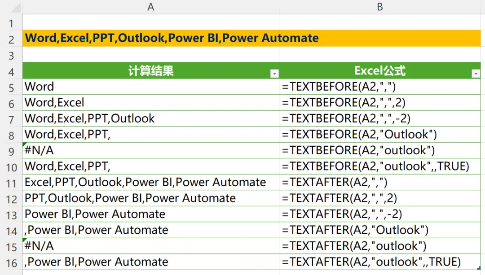Select the #N/A cell in row 15
The image size is (485, 275).
[150, 246]
